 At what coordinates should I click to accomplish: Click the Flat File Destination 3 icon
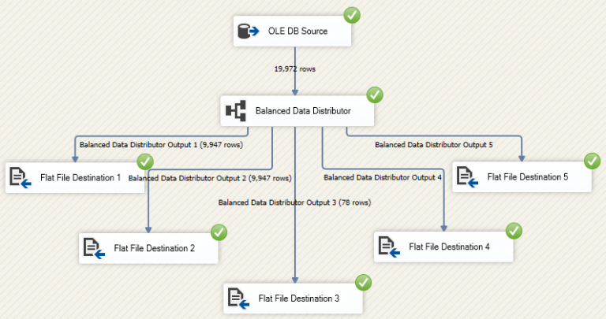click(x=238, y=299)
